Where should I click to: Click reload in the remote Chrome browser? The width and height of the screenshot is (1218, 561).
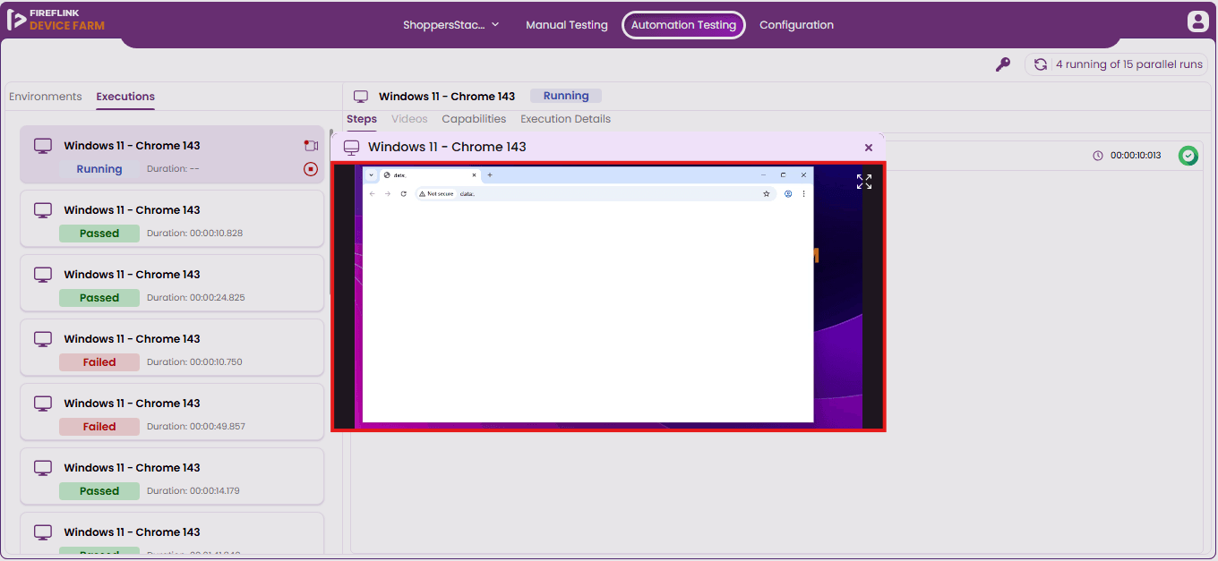pos(403,193)
